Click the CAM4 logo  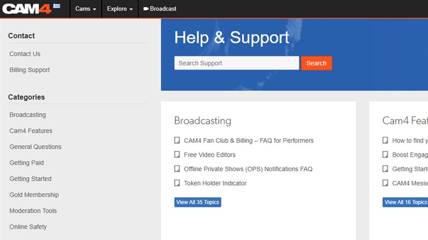tap(27, 9)
